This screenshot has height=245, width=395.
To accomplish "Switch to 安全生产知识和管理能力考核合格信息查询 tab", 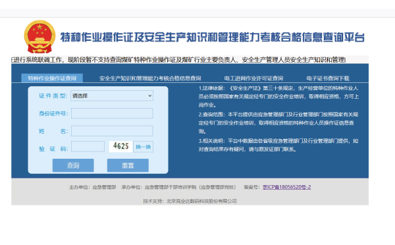I will pos(150,78).
